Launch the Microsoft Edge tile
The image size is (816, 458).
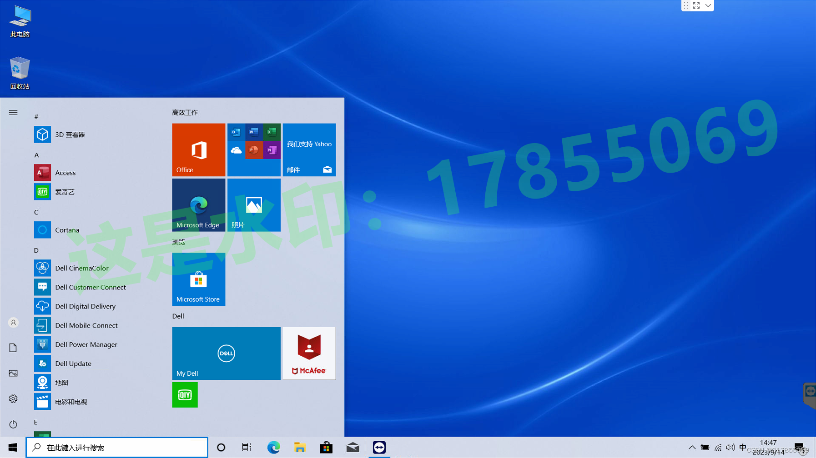click(x=199, y=205)
